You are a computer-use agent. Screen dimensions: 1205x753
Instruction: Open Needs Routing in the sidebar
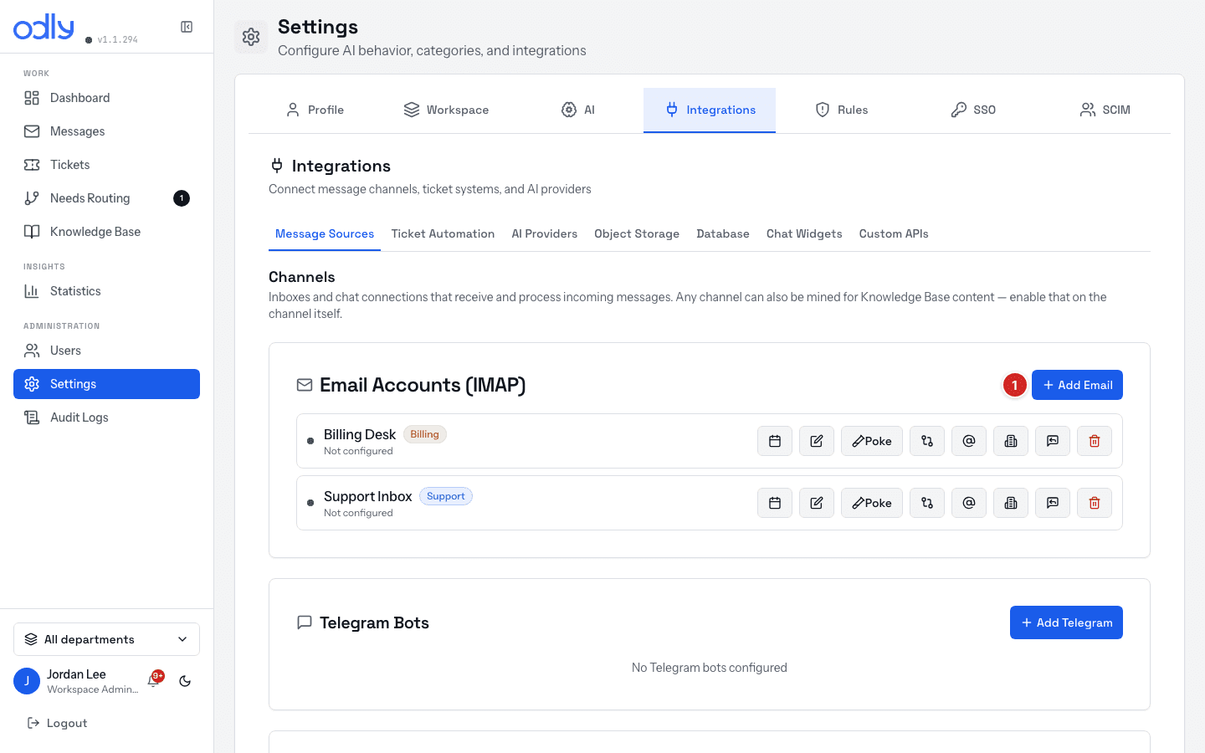[106, 198]
